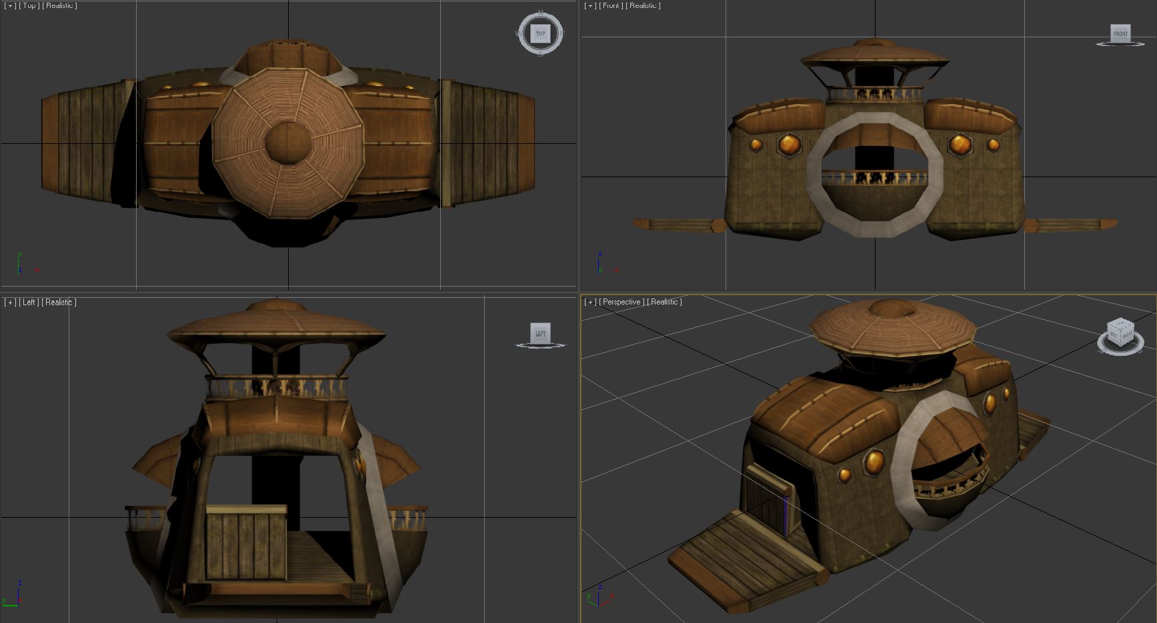Viewport: 1157px width, 623px height.
Task: Click the E compass letter on the Top ViewCube
Action: click(x=562, y=33)
